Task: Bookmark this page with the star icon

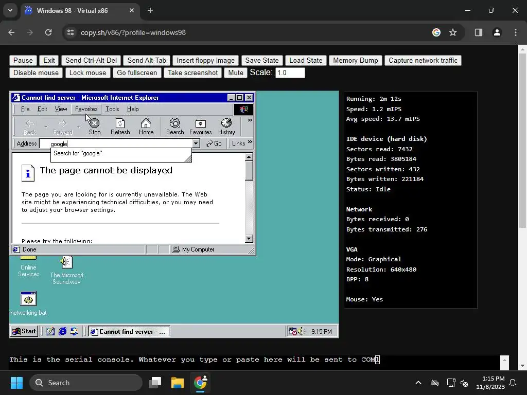Action: [453, 32]
